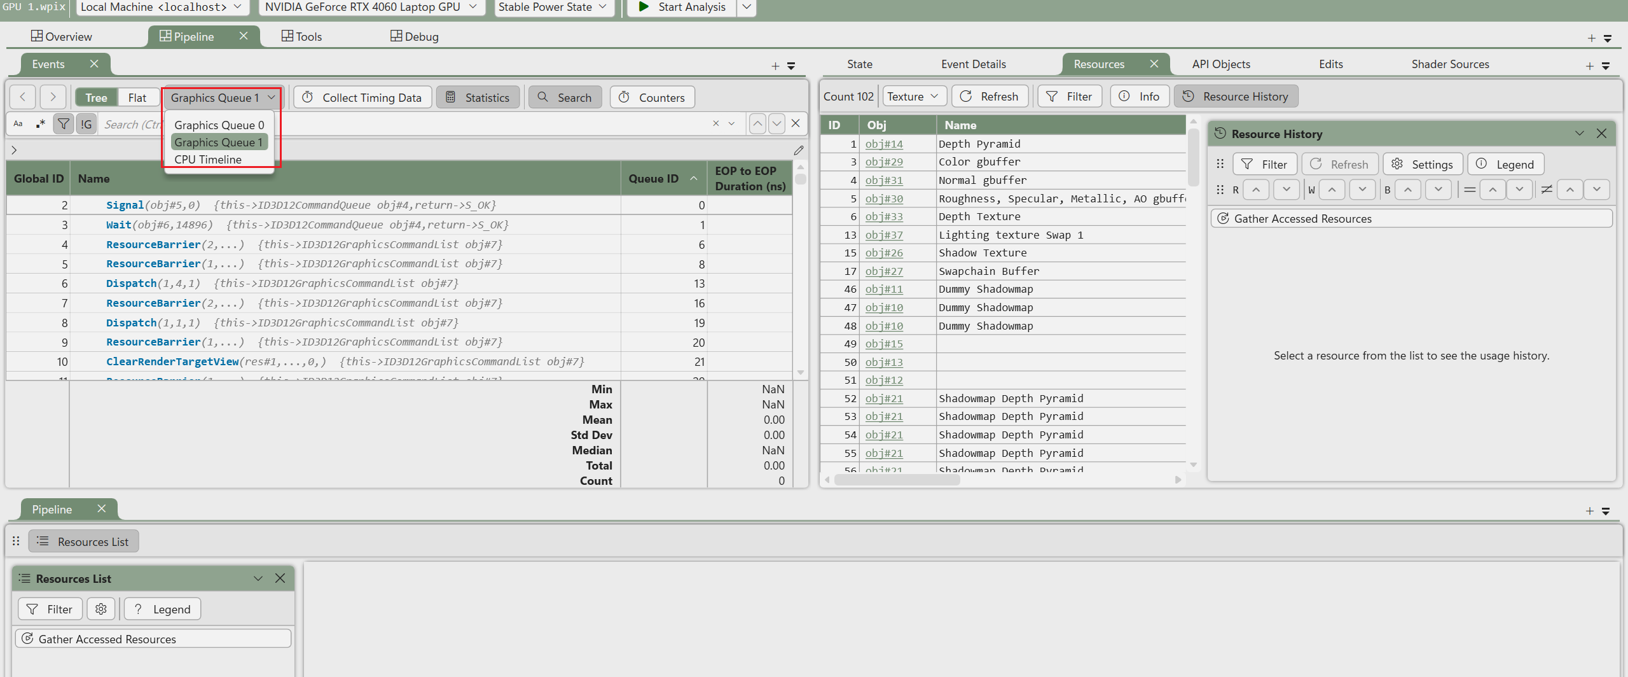Screen dimensions: 1628x677
Task: Click Start Analysis
Action: [x=682, y=7]
